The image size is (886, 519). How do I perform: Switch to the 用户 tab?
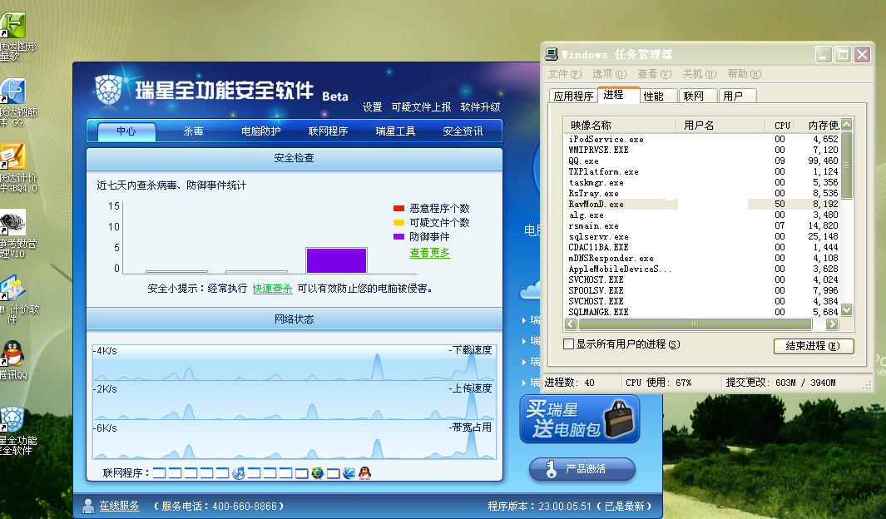click(x=736, y=96)
